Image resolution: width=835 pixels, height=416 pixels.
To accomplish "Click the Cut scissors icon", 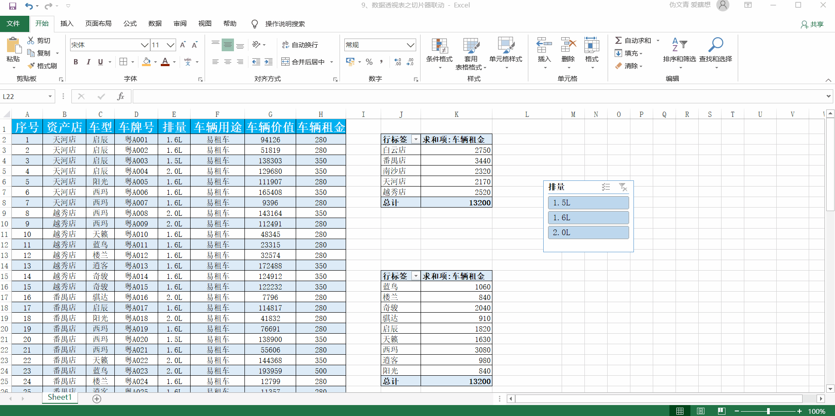I will pos(31,40).
